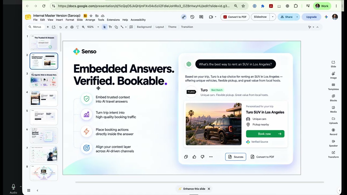Image resolution: width=347 pixels, height=195 pixels.
Task: Click the Menus search box
Action: (35, 27)
